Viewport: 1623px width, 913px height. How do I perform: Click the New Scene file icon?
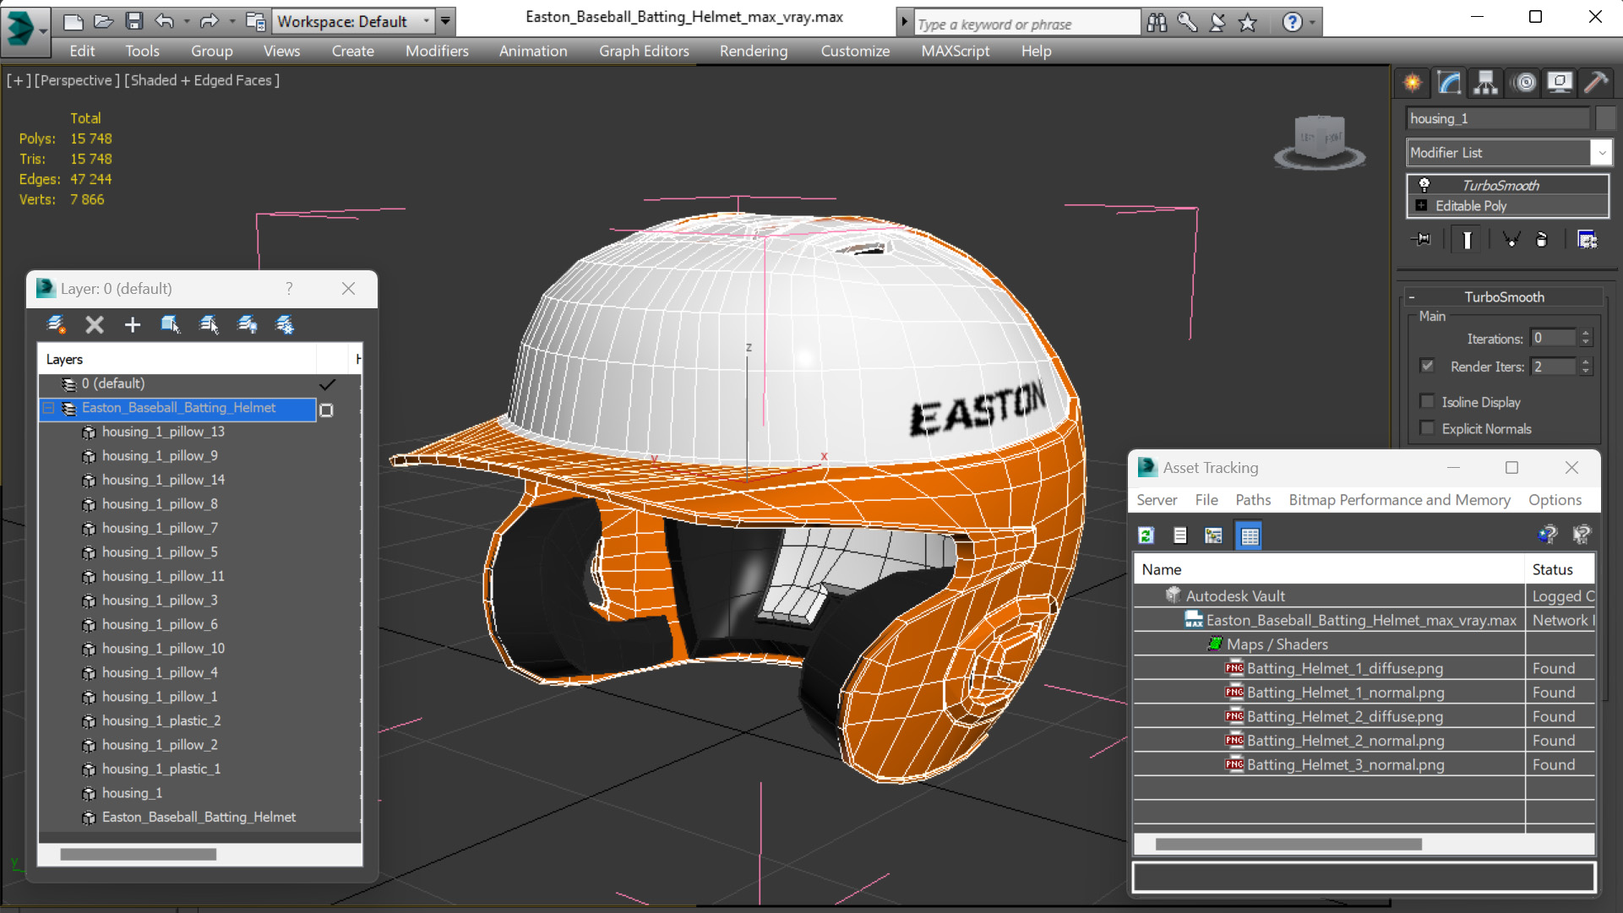[74, 21]
